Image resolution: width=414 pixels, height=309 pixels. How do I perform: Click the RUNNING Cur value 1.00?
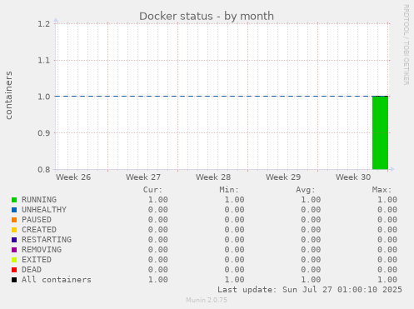point(157,200)
